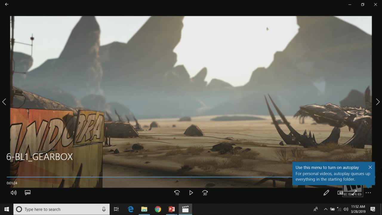This screenshot has width=382, height=215.
Task: Open Task View on taskbar
Action: 116,209
